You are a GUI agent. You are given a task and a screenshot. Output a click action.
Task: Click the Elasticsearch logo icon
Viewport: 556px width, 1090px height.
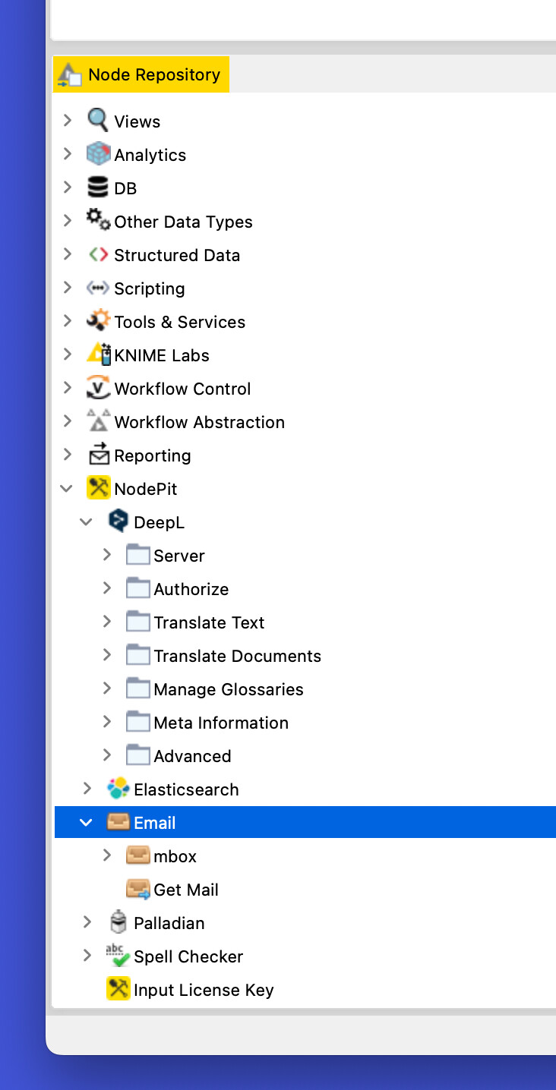click(118, 789)
